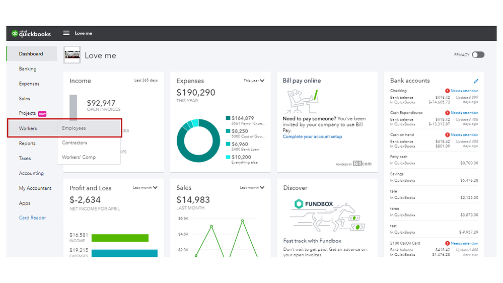Image resolution: width=503 pixels, height=283 pixels.
Task: Click the $14,983 sales total
Action: (193, 199)
